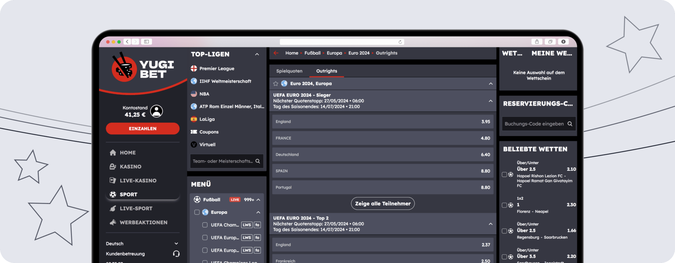The height and width of the screenshot is (263, 675).
Task: Click the LaLiga Spain flag icon
Action: tap(194, 119)
